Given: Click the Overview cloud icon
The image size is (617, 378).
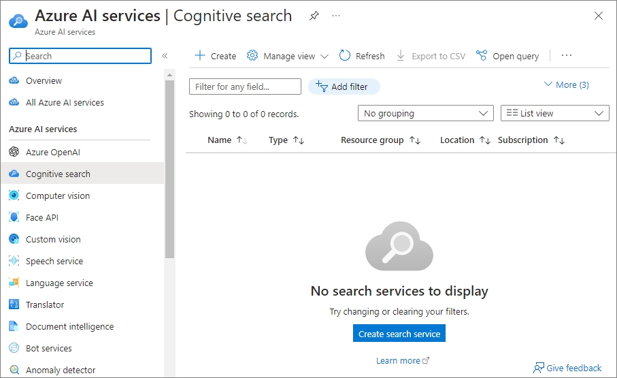Looking at the screenshot, I should pos(14,80).
